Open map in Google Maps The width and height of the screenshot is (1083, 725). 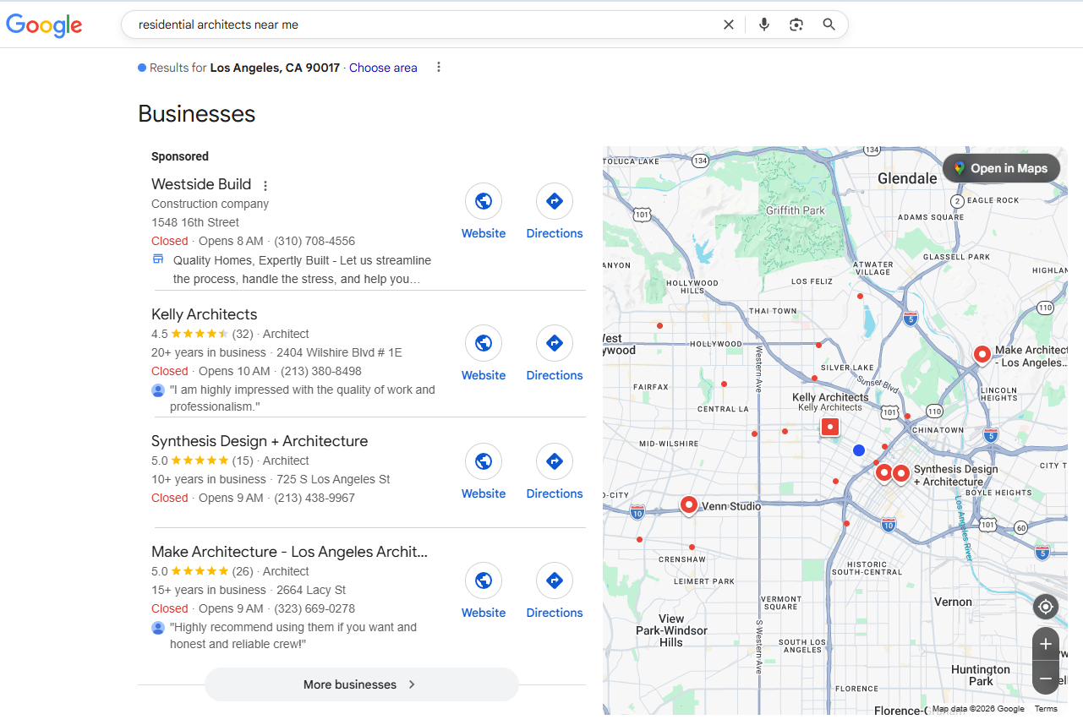click(x=1001, y=168)
